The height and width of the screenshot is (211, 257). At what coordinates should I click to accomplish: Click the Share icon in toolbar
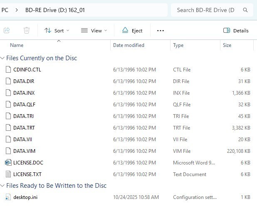pos(7,30)
